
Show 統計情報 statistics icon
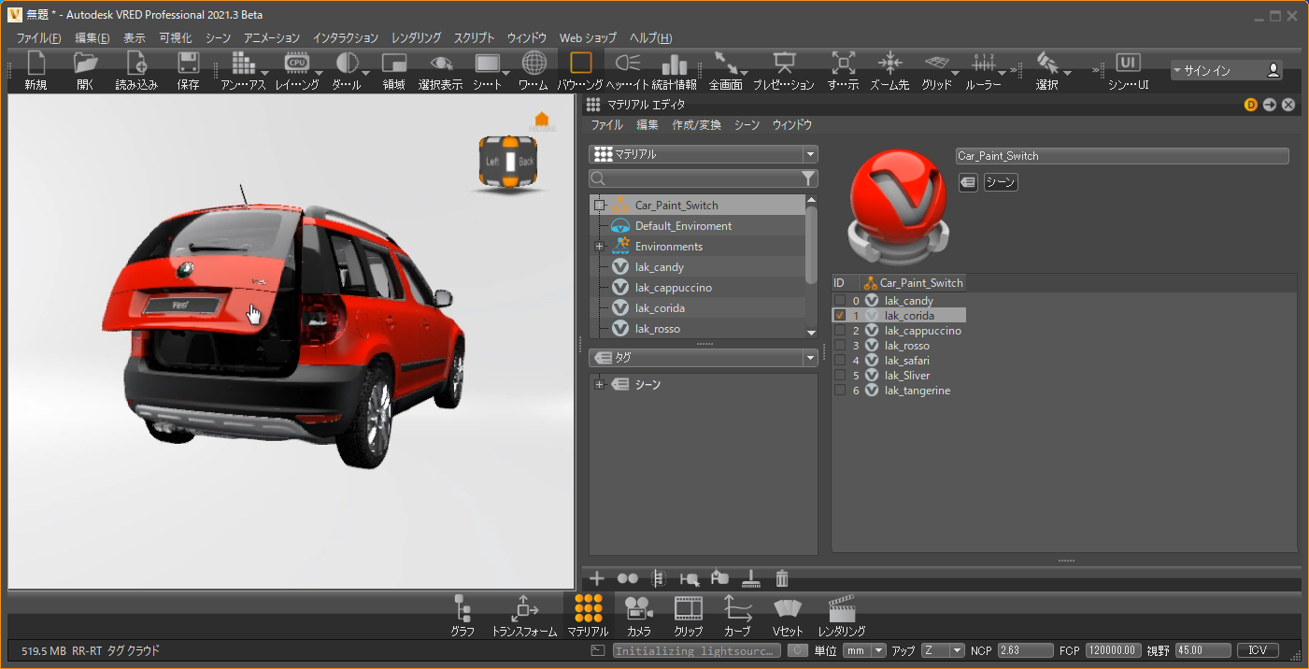675,64
